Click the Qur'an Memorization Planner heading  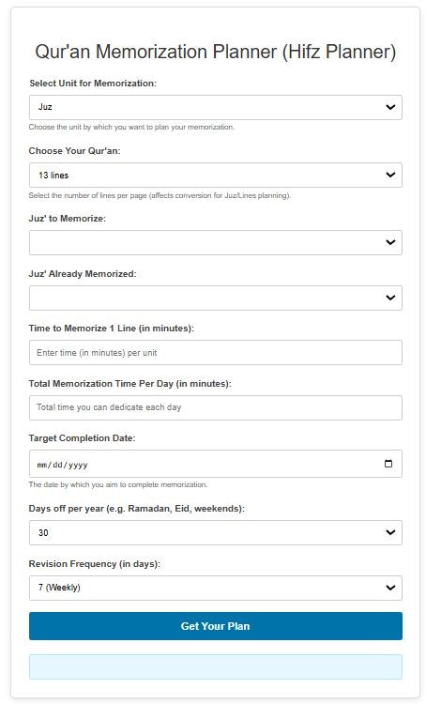(x=216, y=52)
